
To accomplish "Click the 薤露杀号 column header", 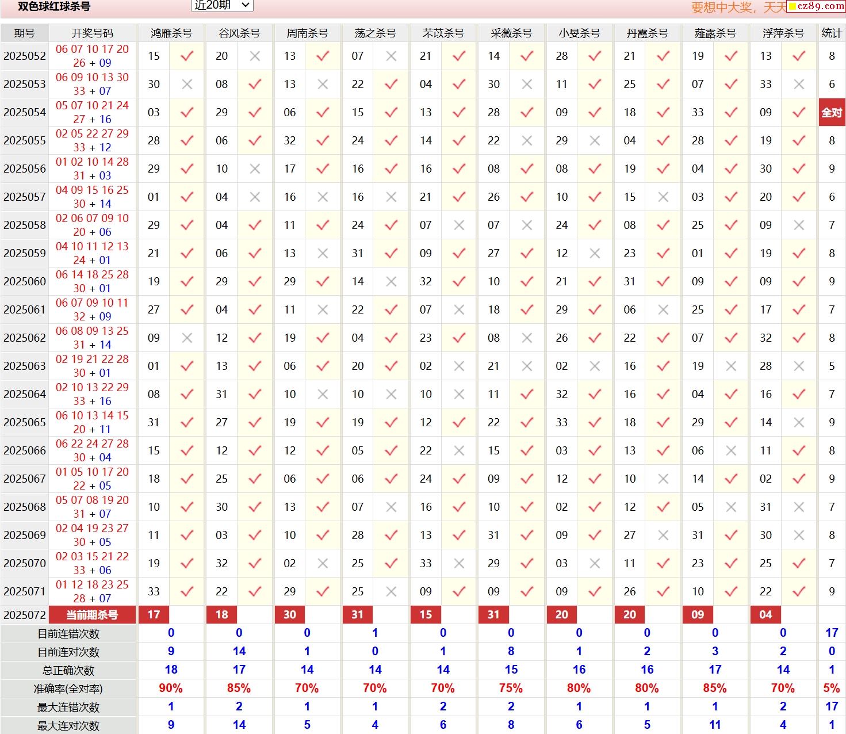I will click(x=715, y=33).
